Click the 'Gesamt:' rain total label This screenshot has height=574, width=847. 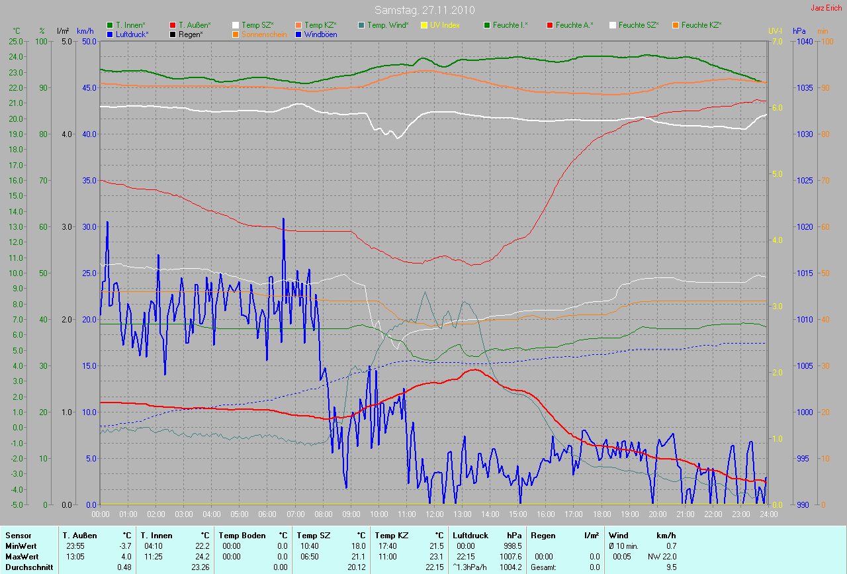coord(543,567)
